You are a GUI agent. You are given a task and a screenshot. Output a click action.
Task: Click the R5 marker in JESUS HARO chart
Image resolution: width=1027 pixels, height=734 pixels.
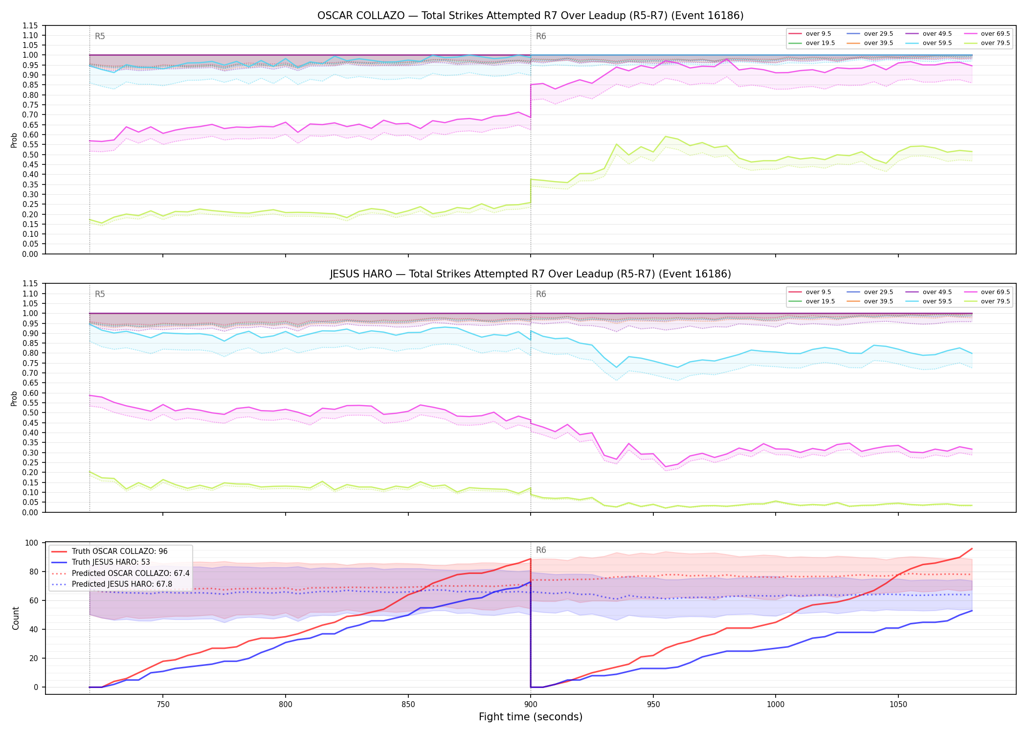100,294
